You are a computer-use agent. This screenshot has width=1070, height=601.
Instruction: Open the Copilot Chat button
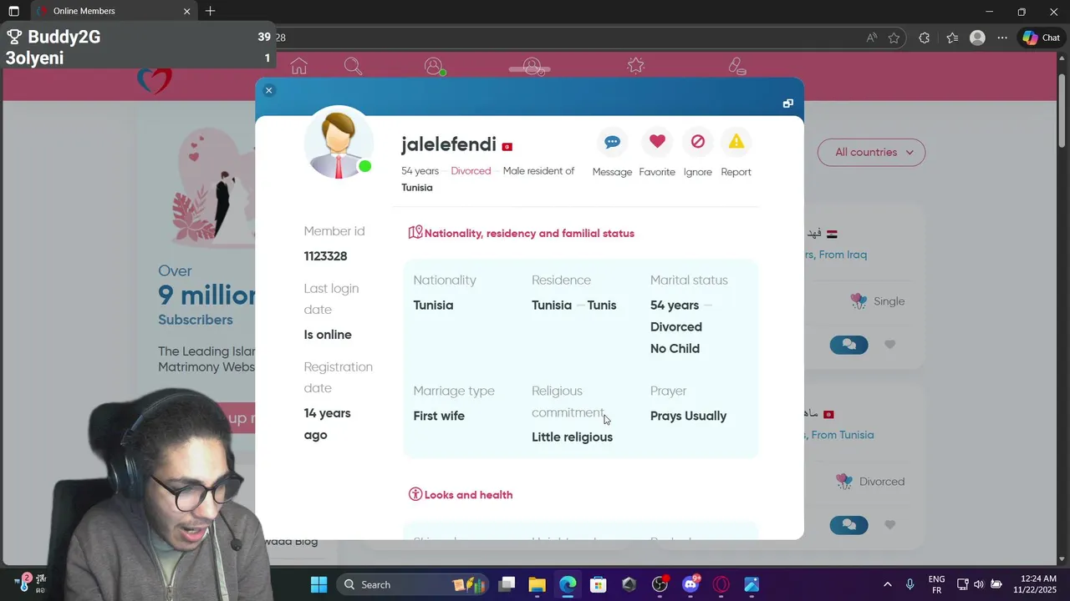1041,38
